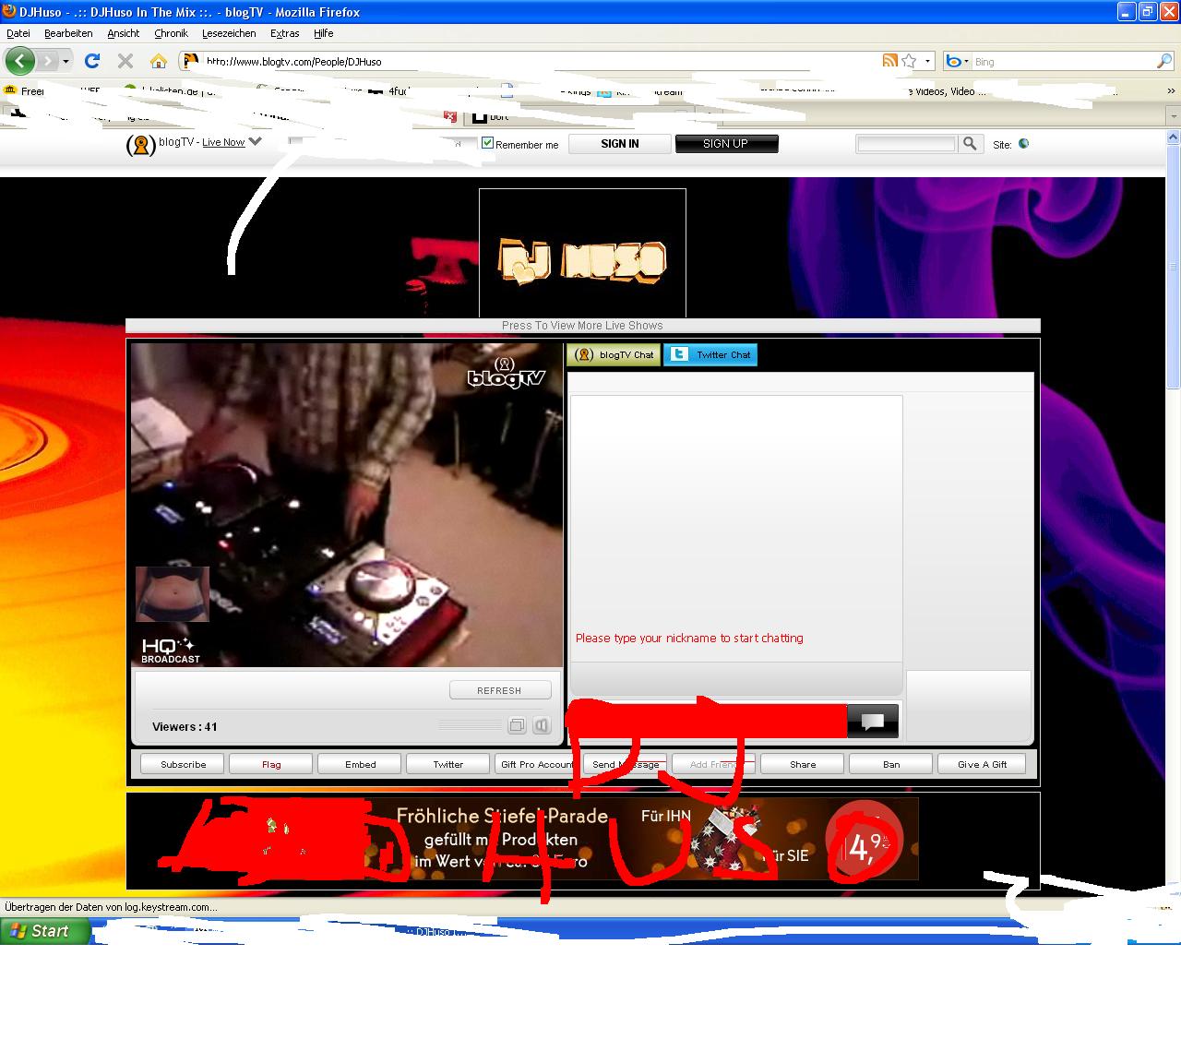
Task: Click the SIGN UP button
Action: [726, 144]
